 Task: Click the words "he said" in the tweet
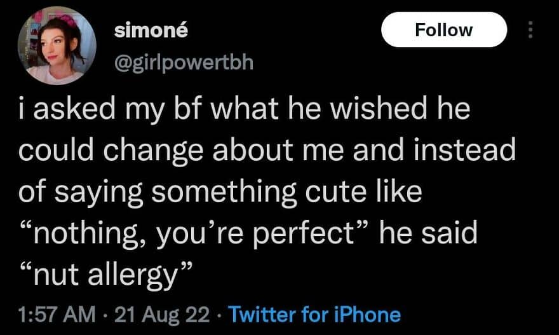[428, 233]
